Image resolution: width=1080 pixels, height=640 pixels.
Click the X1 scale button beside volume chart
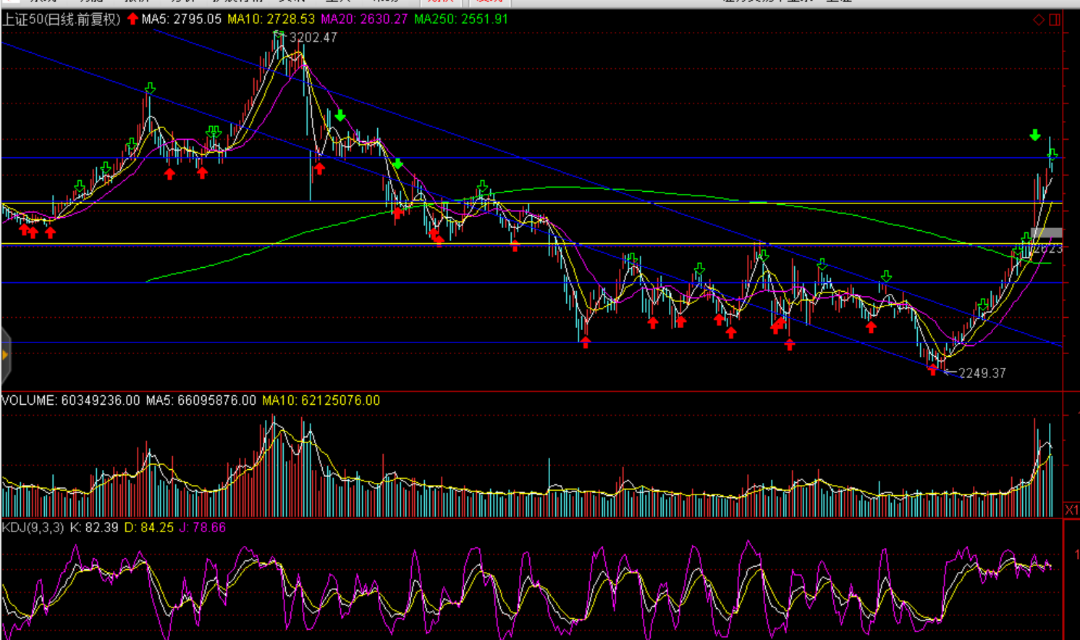coord(1071,510)
